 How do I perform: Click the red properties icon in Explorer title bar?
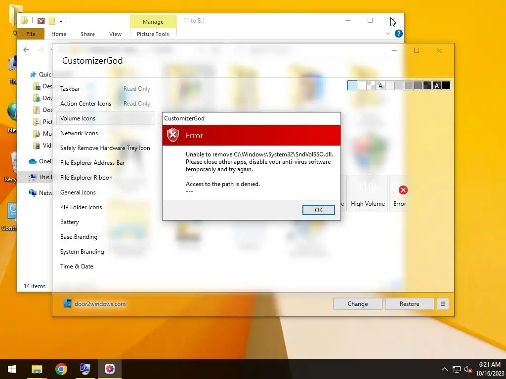click(41, 21)
